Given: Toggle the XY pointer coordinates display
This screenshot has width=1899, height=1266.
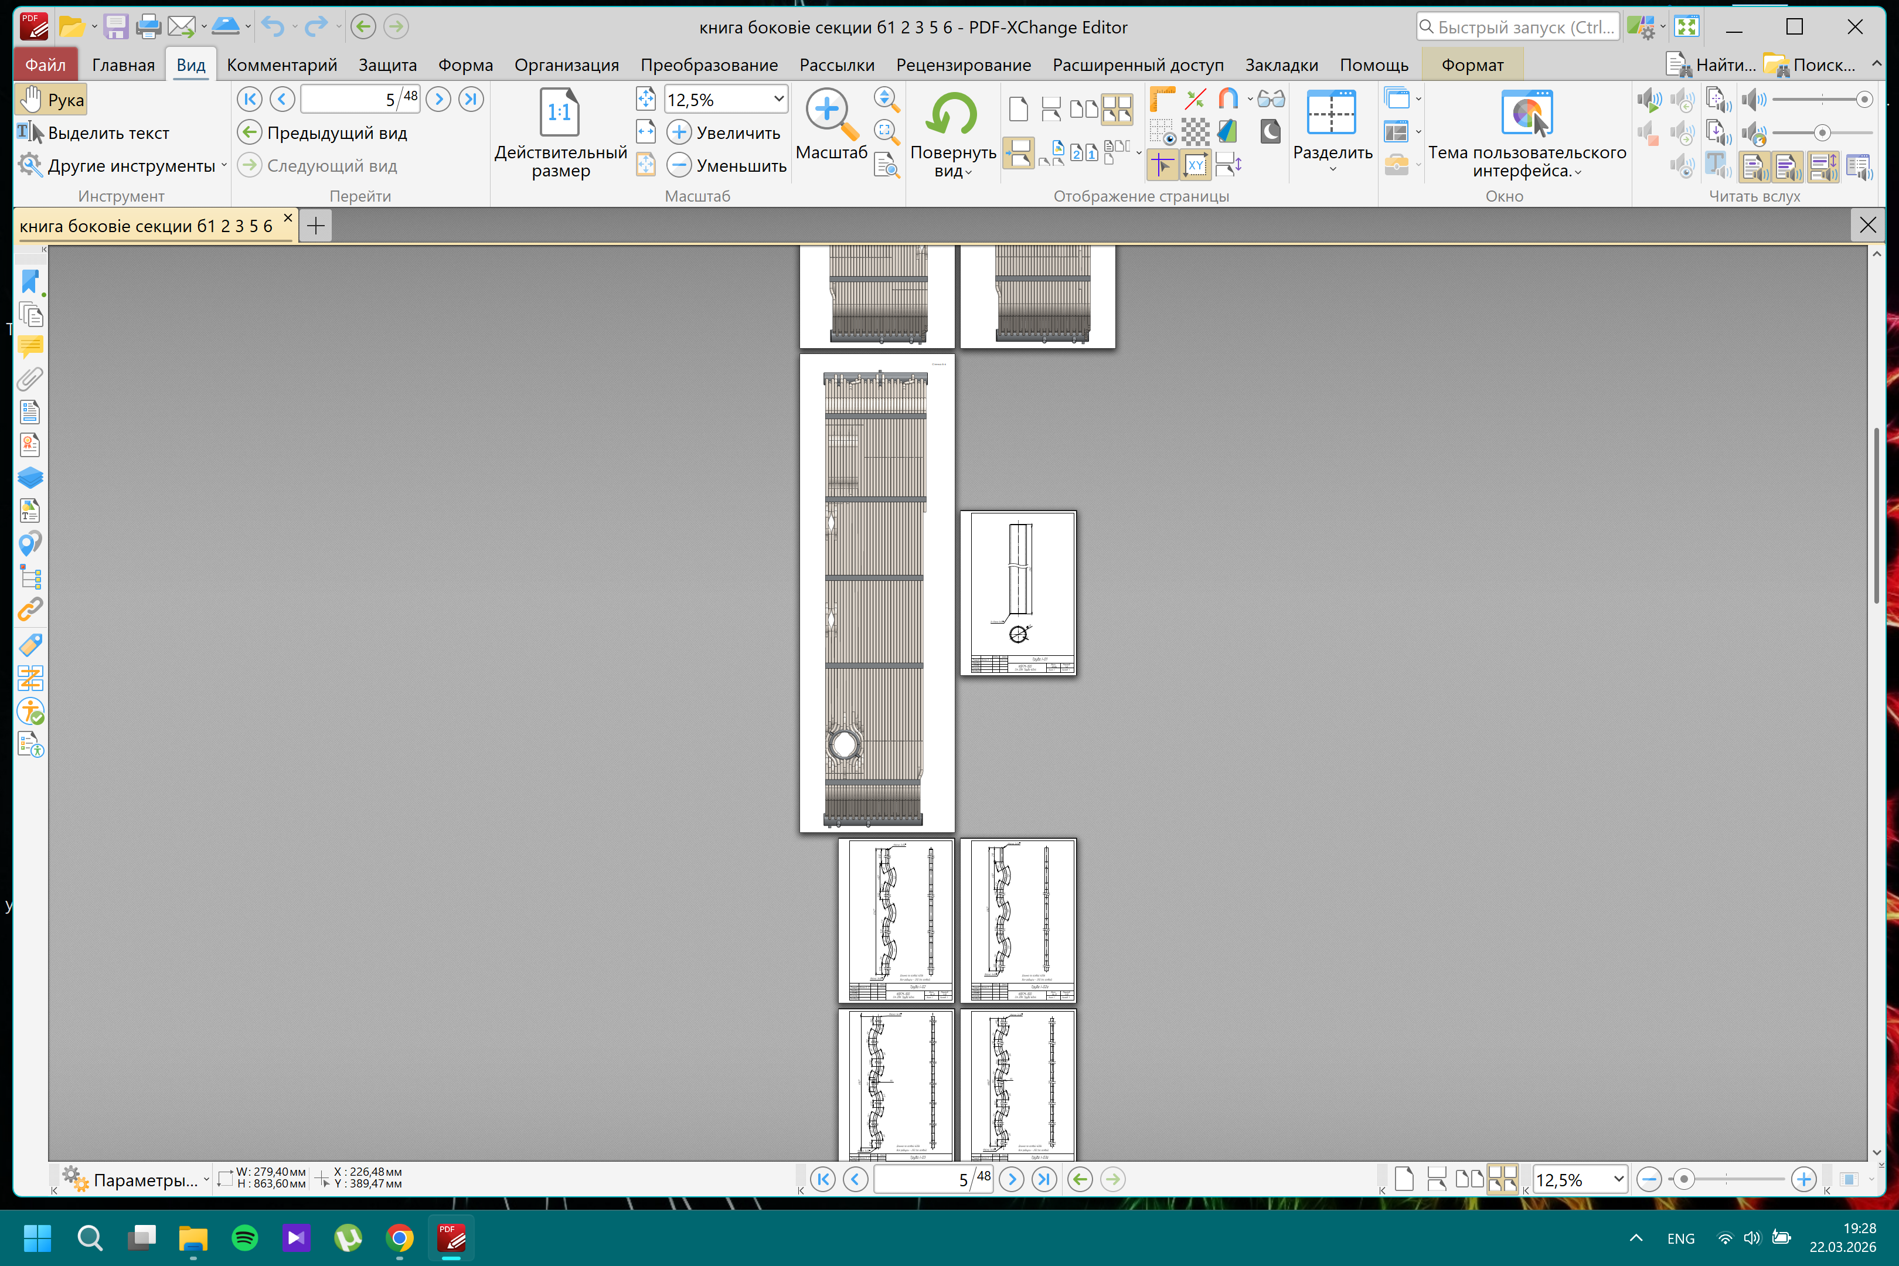Looking at the screenshot, I should (1195, 165).
